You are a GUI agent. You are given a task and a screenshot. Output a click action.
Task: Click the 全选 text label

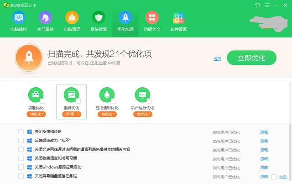pyautogui.click(x=283, y=177)
